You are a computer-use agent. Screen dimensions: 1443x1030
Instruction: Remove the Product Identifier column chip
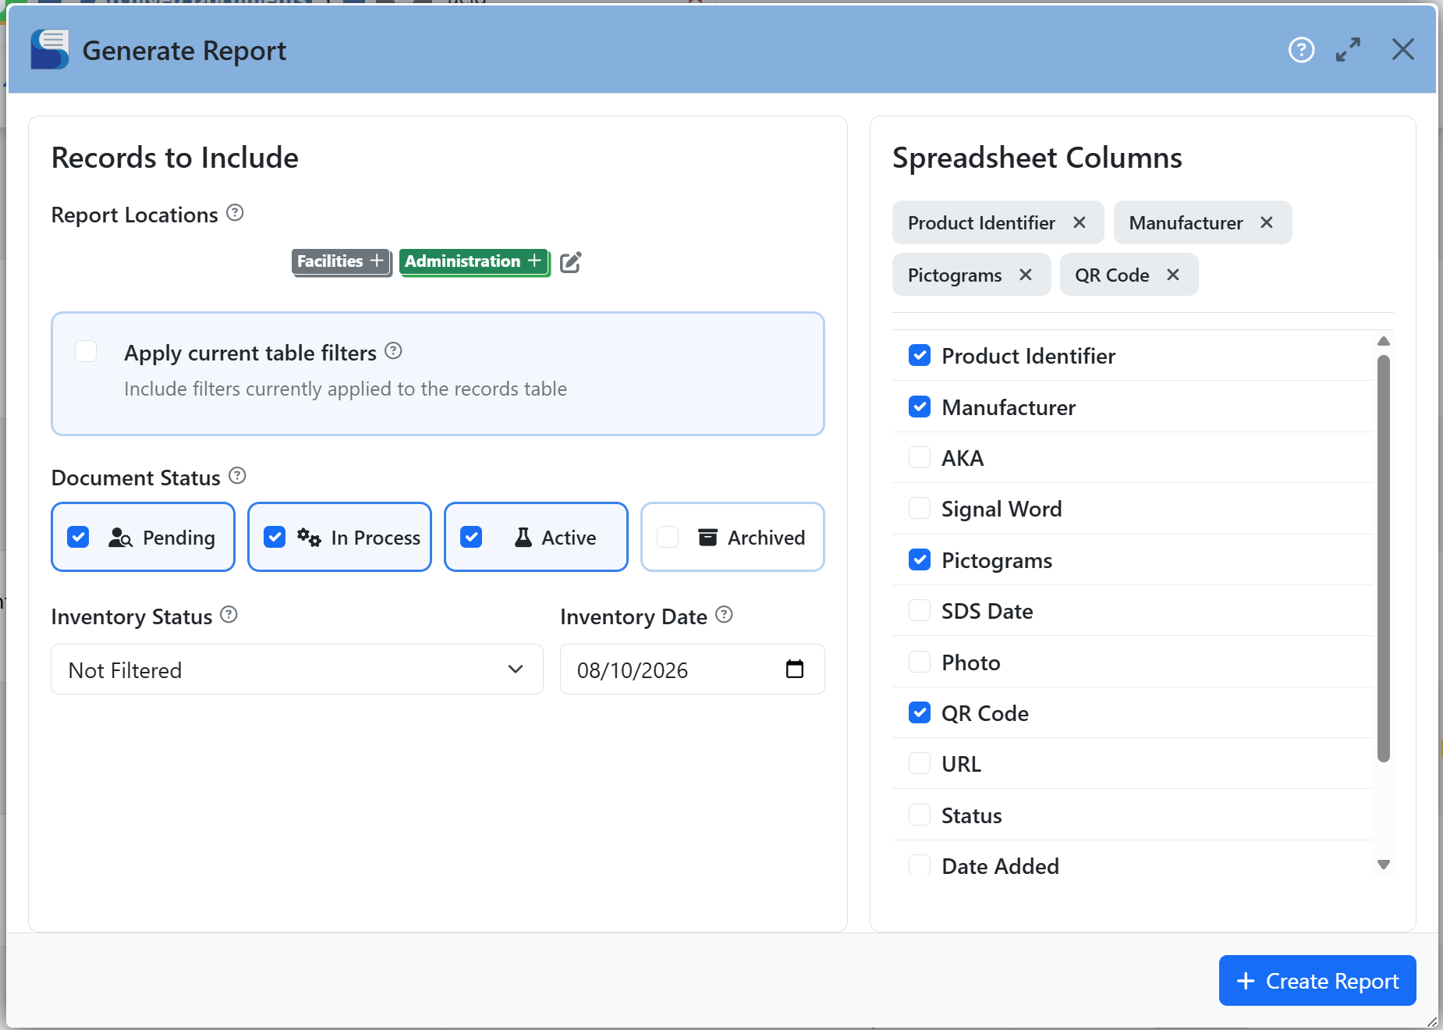pyautogui.click(x=1080, y=222)
